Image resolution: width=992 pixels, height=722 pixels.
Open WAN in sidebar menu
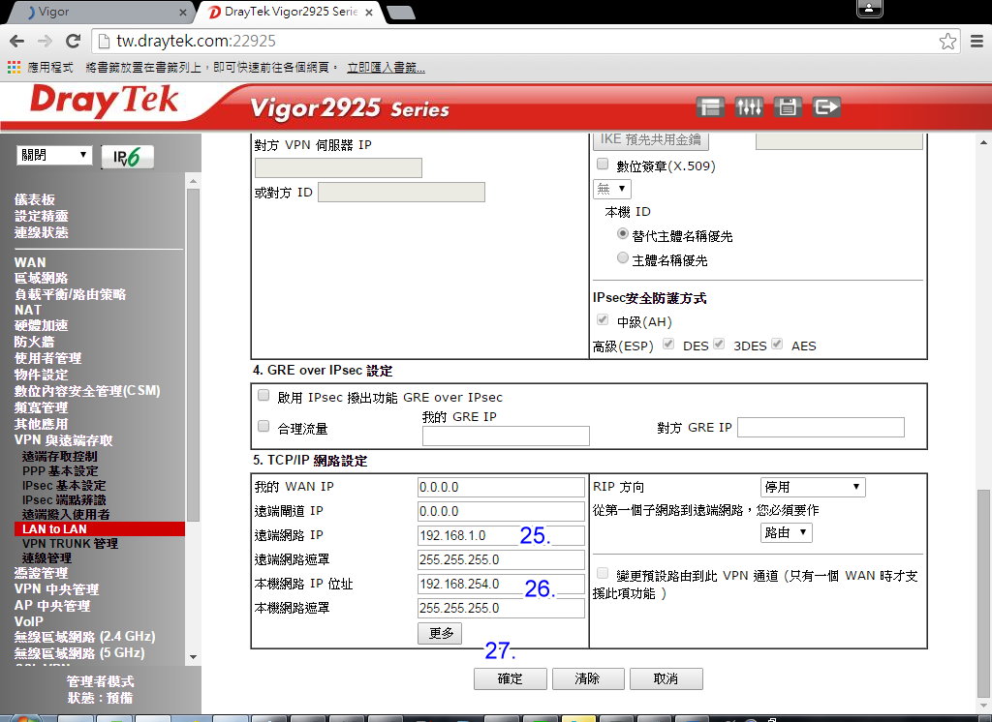coord(30,261)
